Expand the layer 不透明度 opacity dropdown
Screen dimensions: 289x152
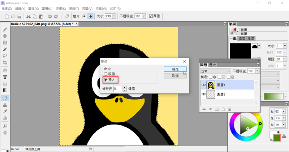click(258, 71)
